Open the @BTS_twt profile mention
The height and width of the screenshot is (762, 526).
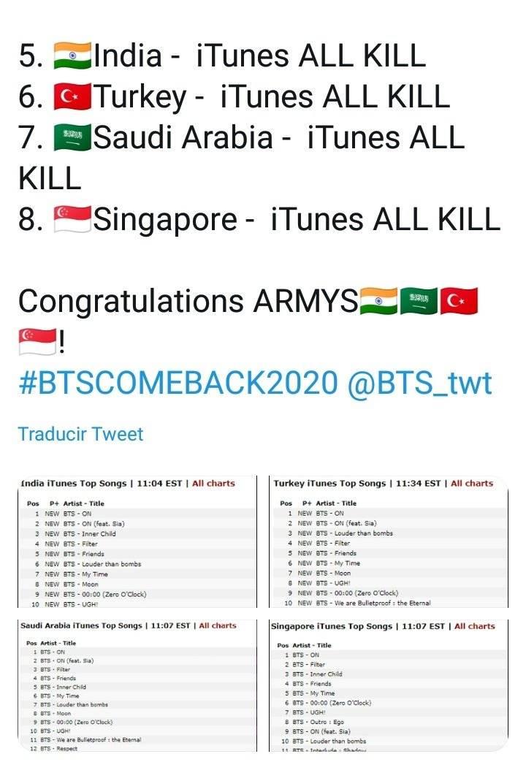(420, 383)
